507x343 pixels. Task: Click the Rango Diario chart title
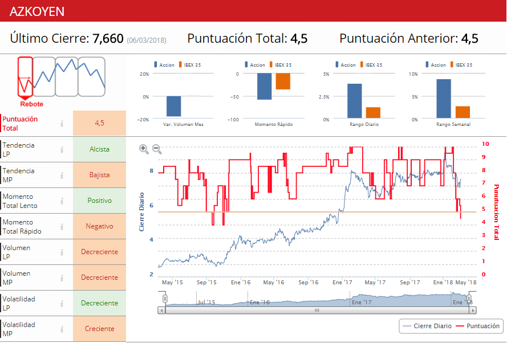(364, 124)
